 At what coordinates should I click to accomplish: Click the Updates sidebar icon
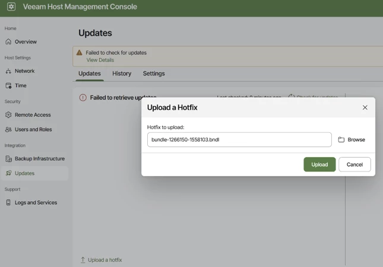pos(8,173)
